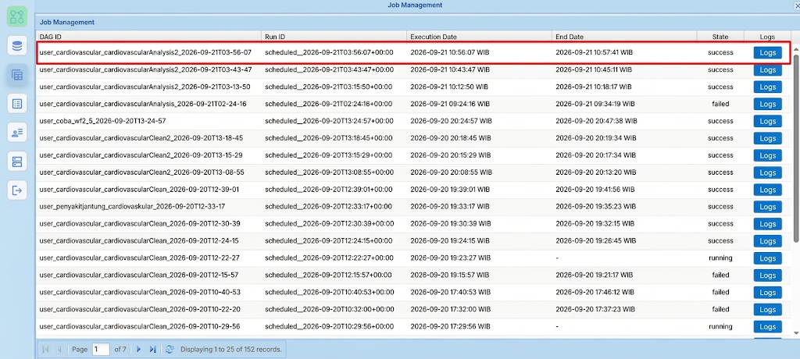The height and width of the screenshot is (359, 800).
Task: Jump to the last page of records
Action: (x=152, y=350)
